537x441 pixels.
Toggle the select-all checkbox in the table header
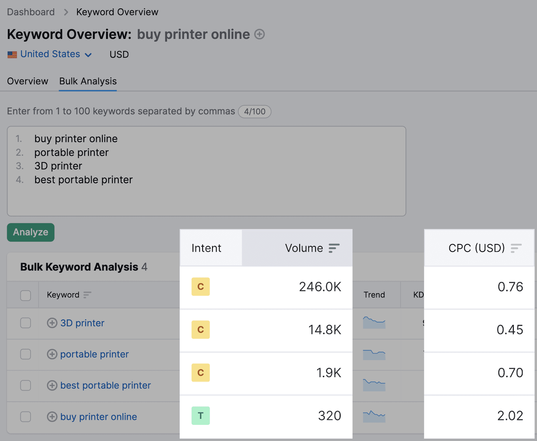coord(26,295)
